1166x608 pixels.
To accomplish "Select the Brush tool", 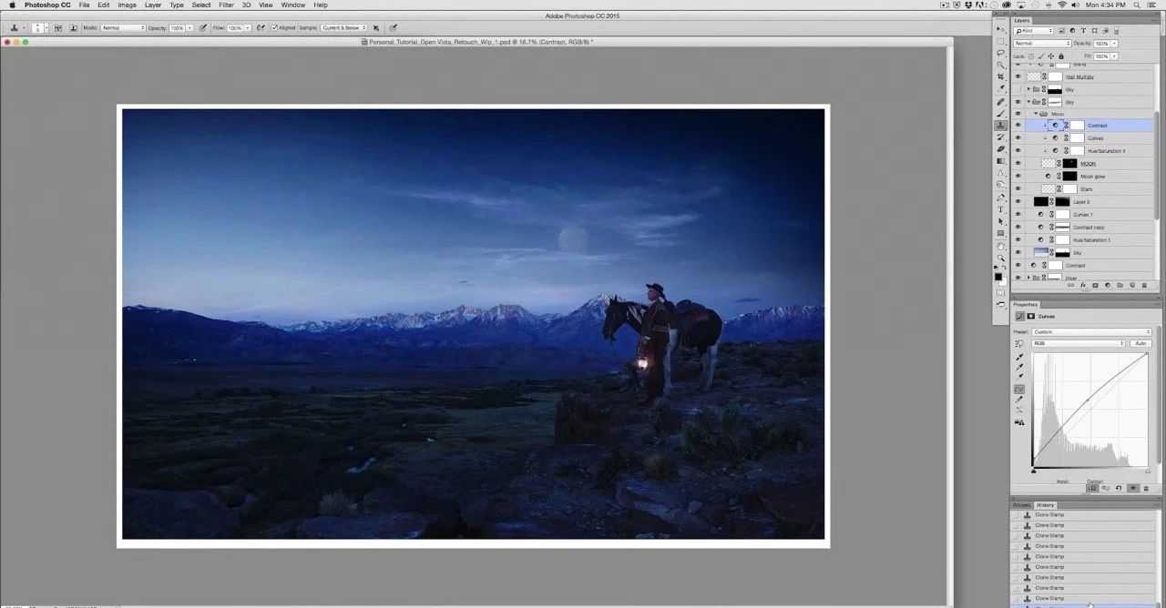I will (1001, 114).
